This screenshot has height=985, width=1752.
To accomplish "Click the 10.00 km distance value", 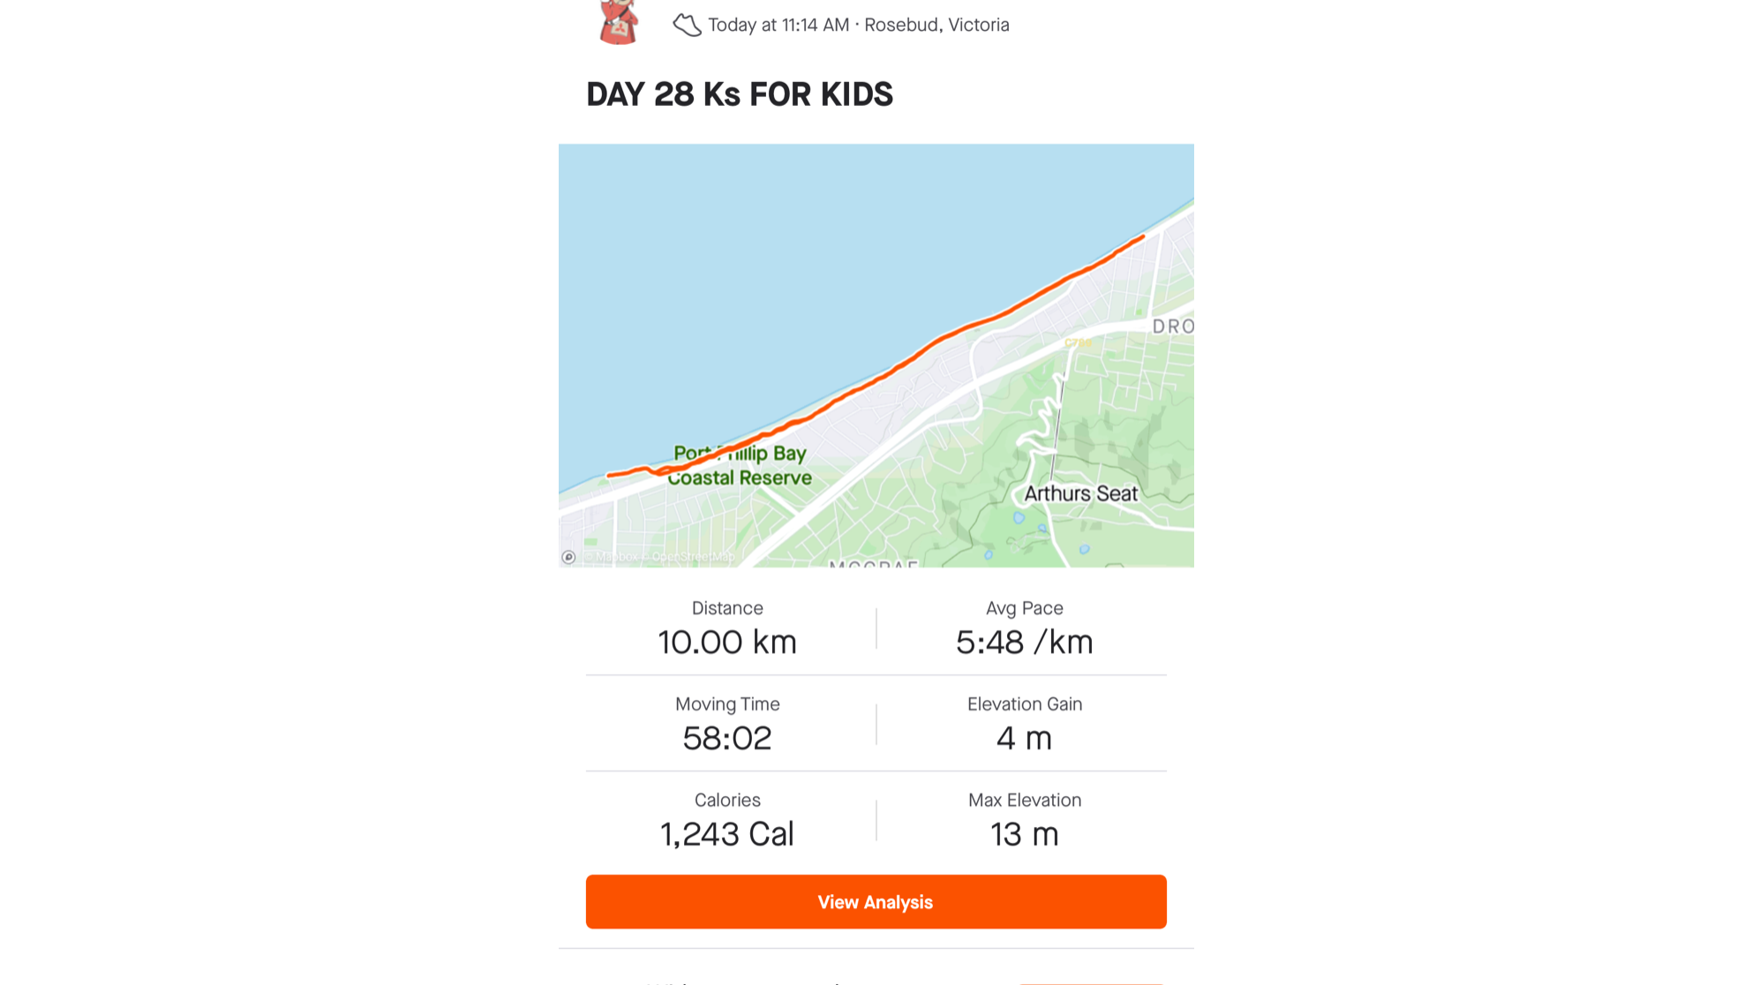I will tap(727, 642).
